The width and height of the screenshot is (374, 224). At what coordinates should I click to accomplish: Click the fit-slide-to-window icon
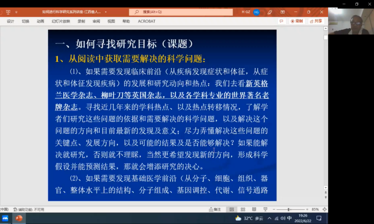(x=325, y=209)
